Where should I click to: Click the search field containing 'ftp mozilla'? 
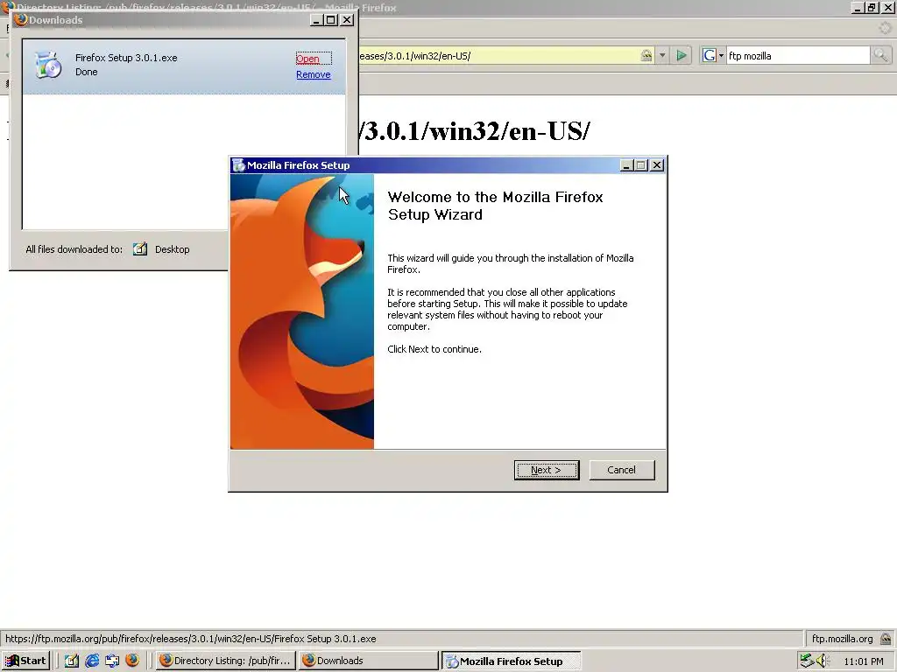coord(797,55)
